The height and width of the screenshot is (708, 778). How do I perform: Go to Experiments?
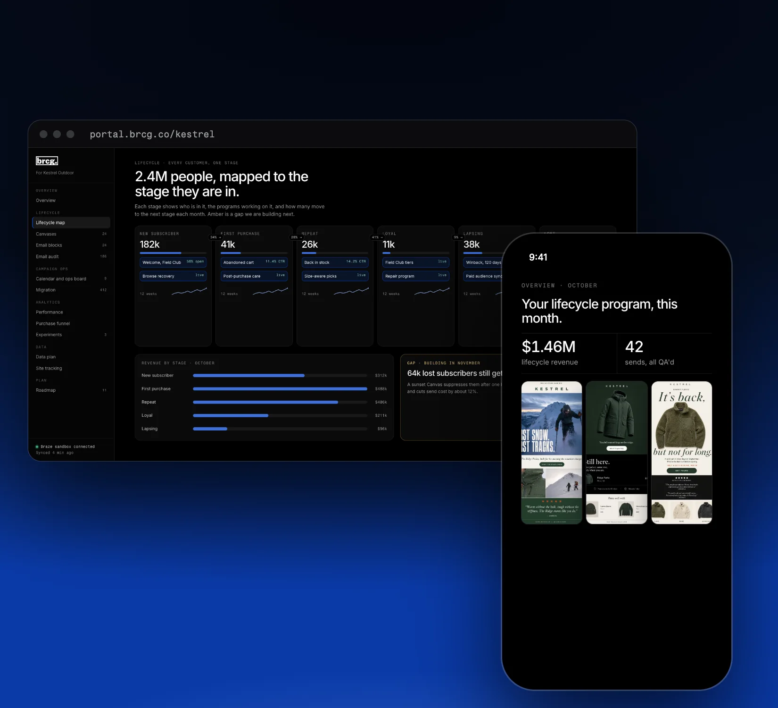tap(71, 335)
